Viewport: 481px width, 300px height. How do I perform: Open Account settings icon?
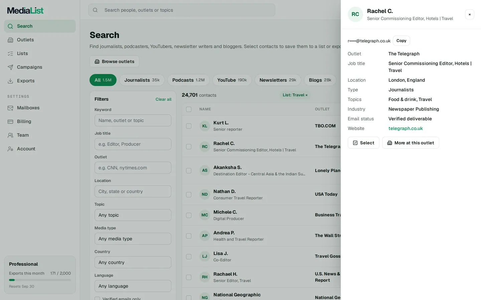10,149
